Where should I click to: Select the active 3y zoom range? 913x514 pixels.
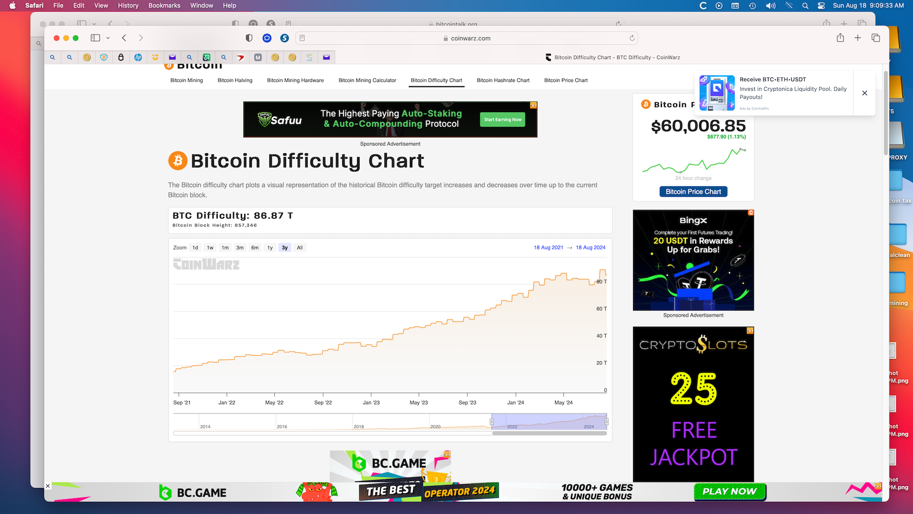285,248
